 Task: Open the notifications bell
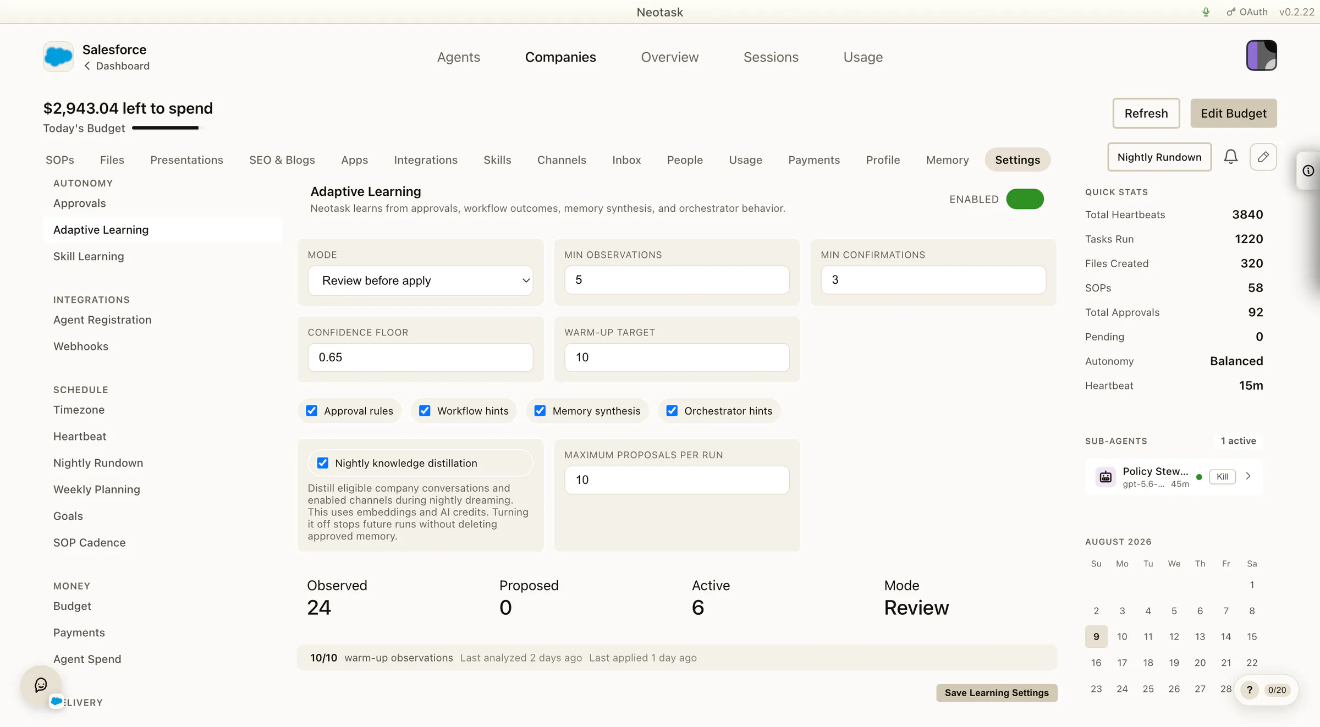coord(1231,157)
